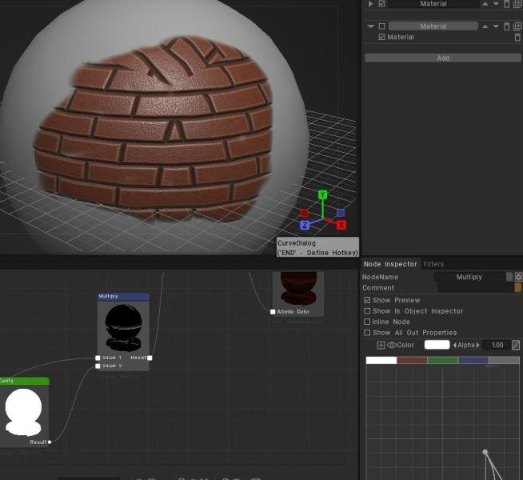Click the green Y axis gizmo handle
The image size is (523, 480).
(x=322, y=194)
